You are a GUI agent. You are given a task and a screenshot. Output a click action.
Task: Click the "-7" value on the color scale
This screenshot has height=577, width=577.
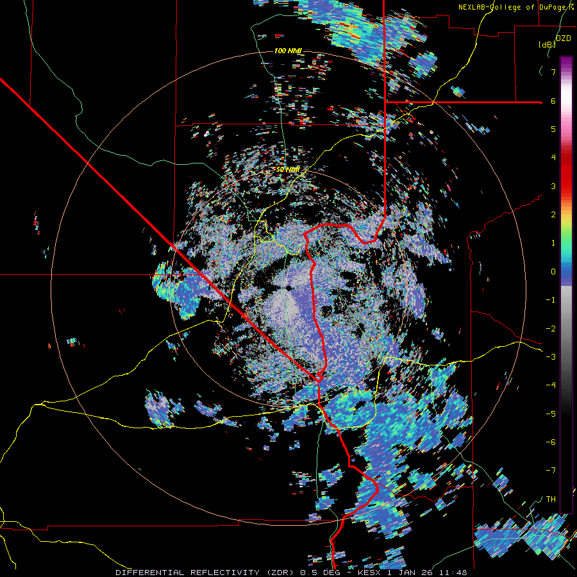551,471
